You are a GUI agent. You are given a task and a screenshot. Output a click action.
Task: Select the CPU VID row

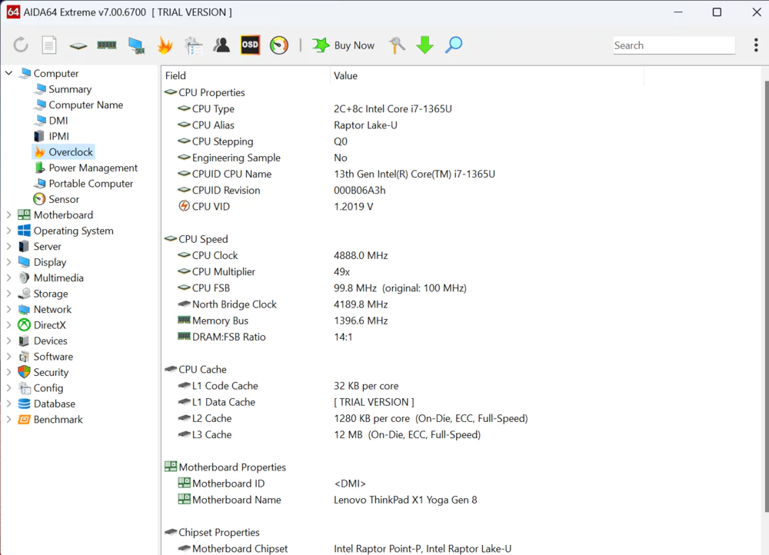[x=402, y=207]
